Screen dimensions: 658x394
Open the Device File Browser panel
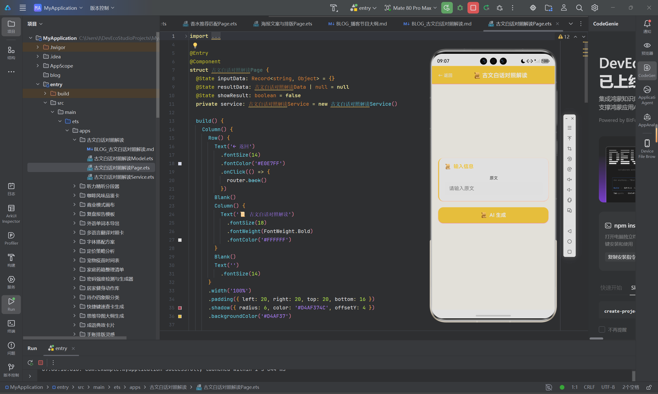click(x=647, y=149)
